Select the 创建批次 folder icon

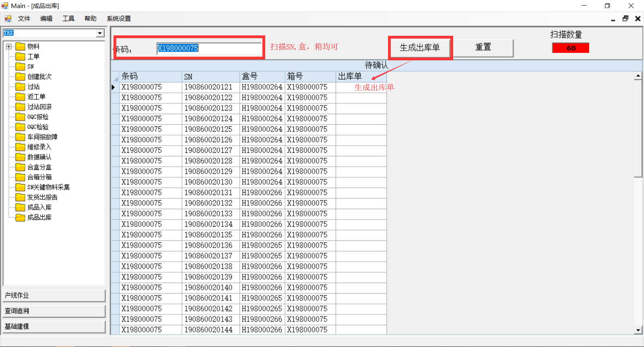[20, 77]
